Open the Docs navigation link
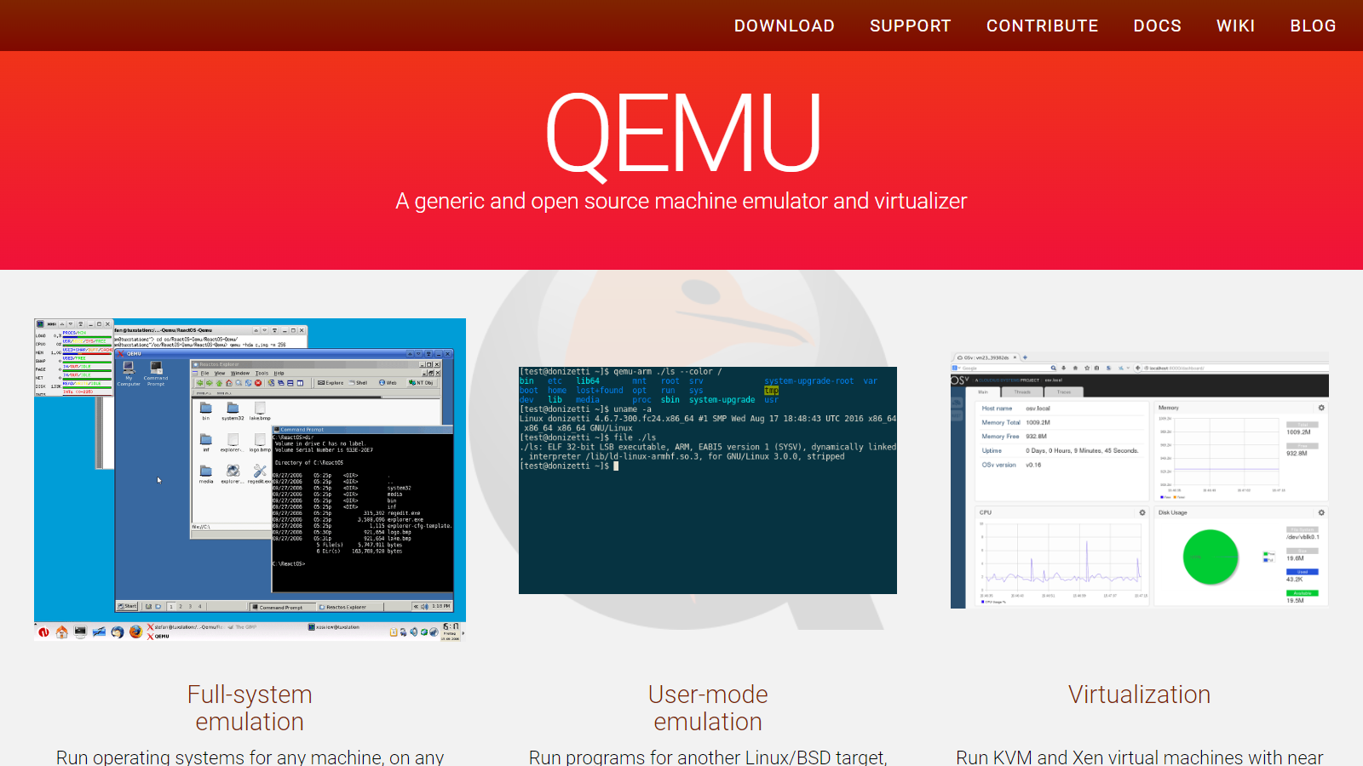 coord(1157,26)
